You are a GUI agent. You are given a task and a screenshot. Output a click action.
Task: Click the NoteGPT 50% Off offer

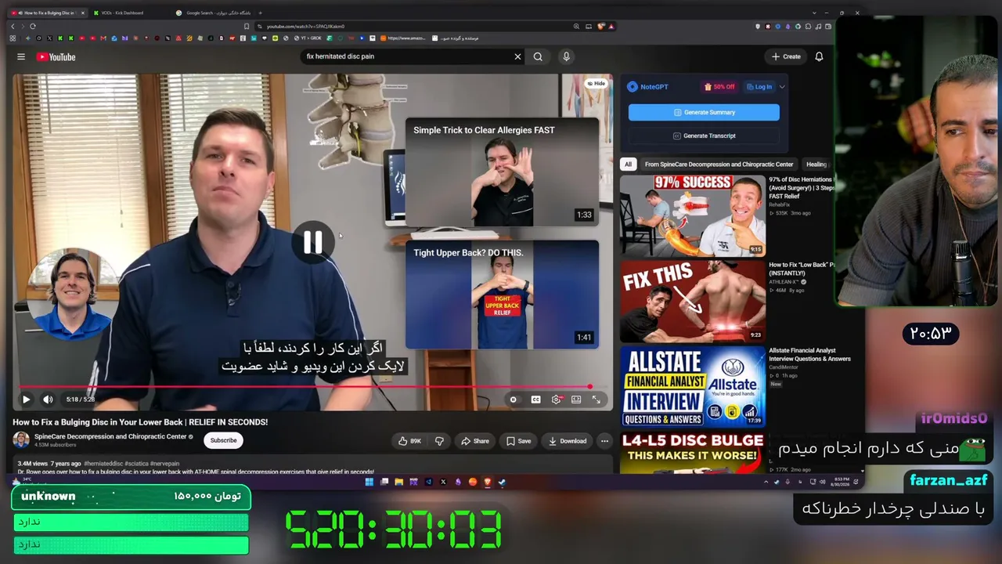[x=720, y=87]
